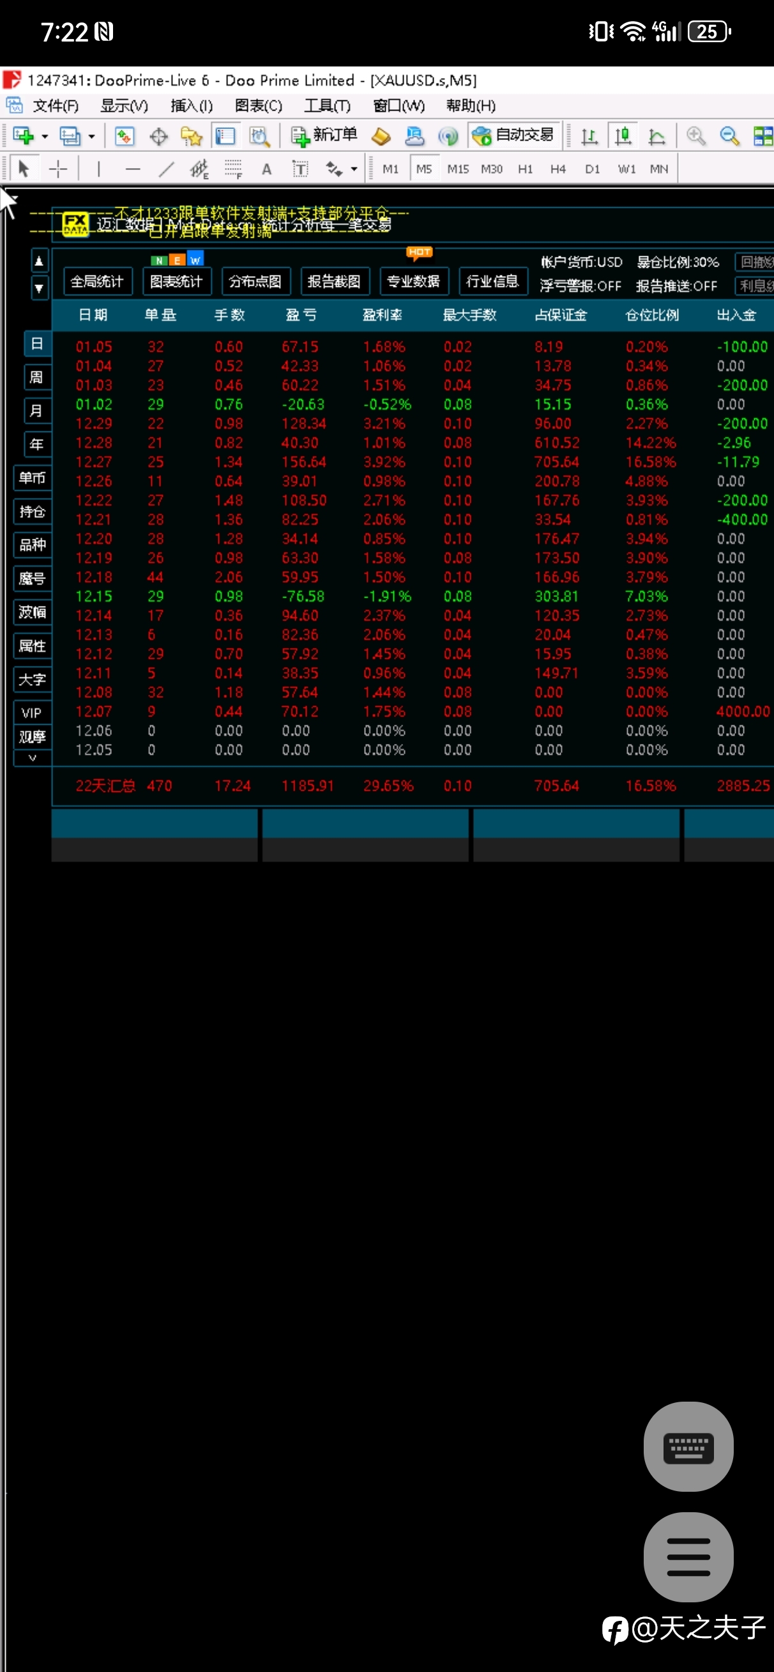
Task: Open the 帮助(H) menu
Action: click(x=471, y=105)
